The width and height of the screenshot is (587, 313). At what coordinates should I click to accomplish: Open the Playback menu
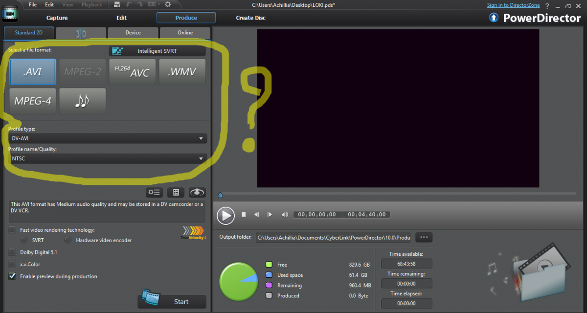pos(92,4)
